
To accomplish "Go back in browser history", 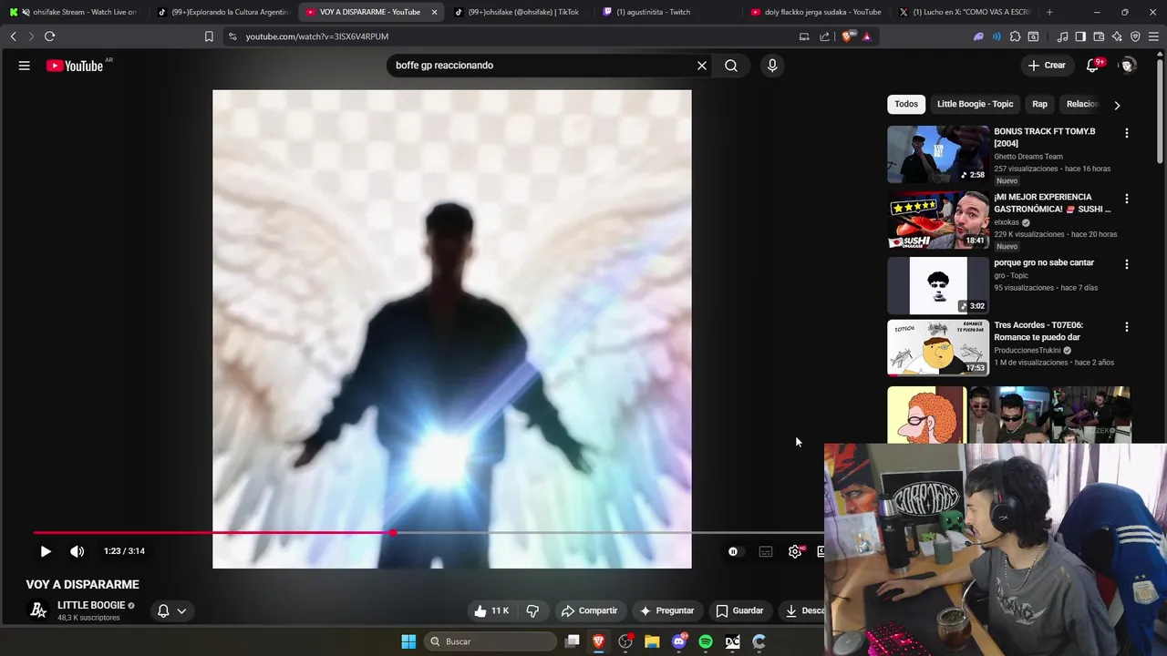I will pos(13,36).
